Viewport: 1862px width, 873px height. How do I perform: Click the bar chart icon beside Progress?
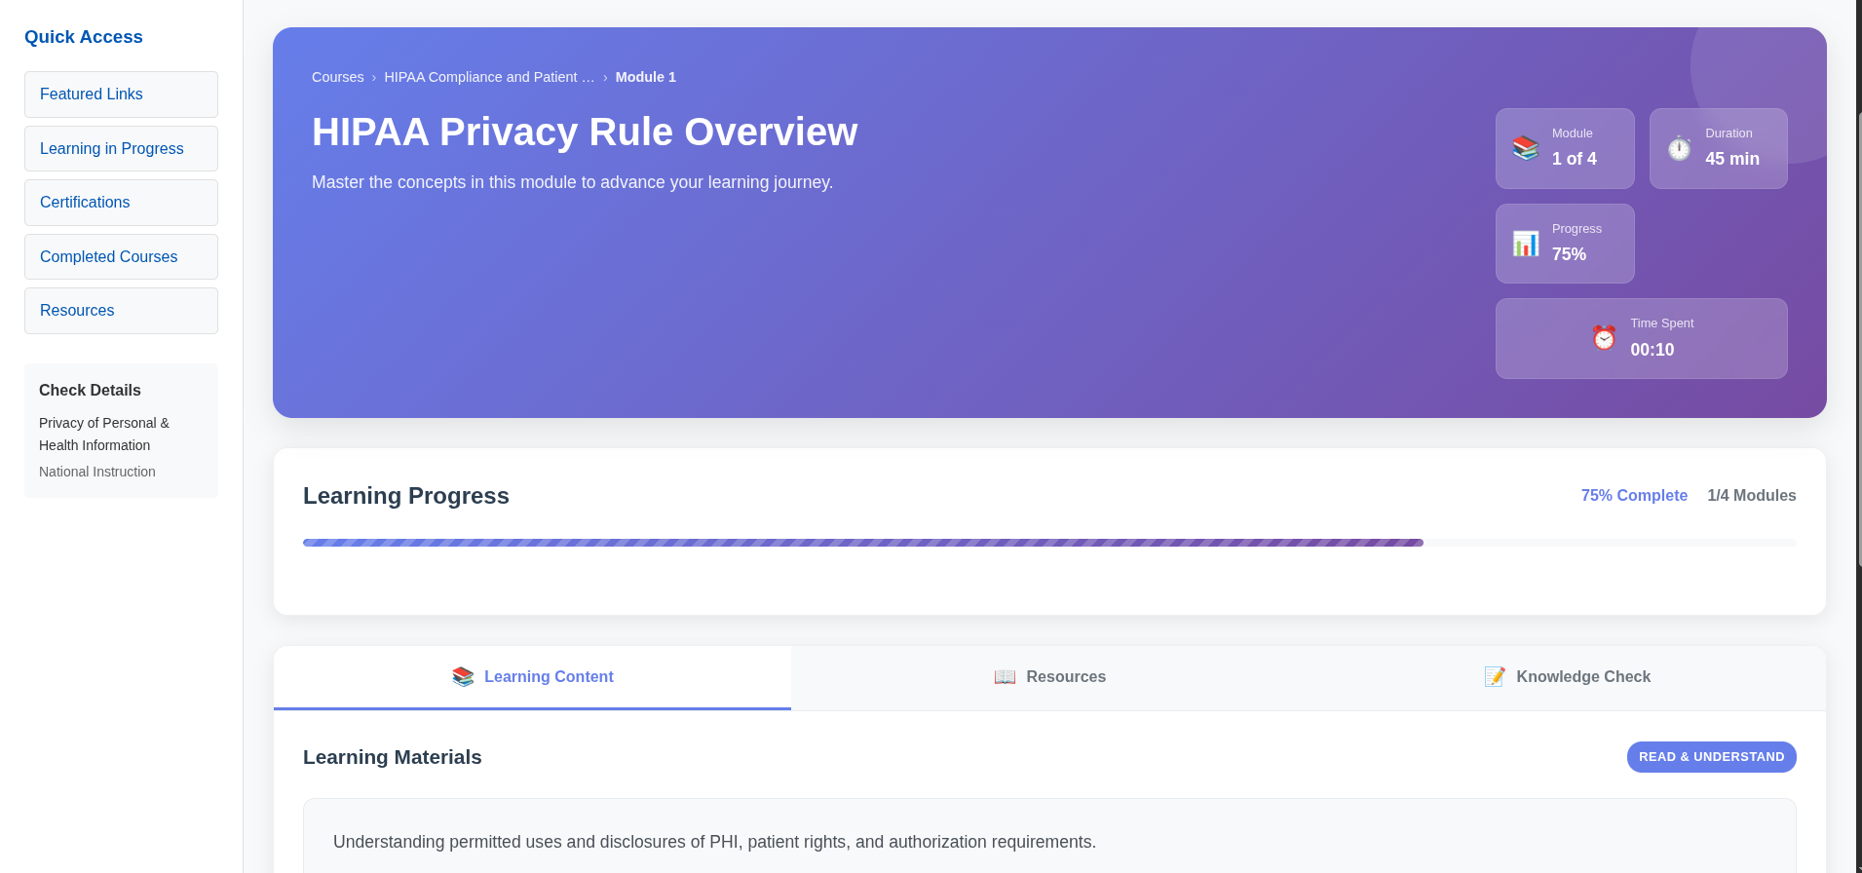pos(1525,244)
